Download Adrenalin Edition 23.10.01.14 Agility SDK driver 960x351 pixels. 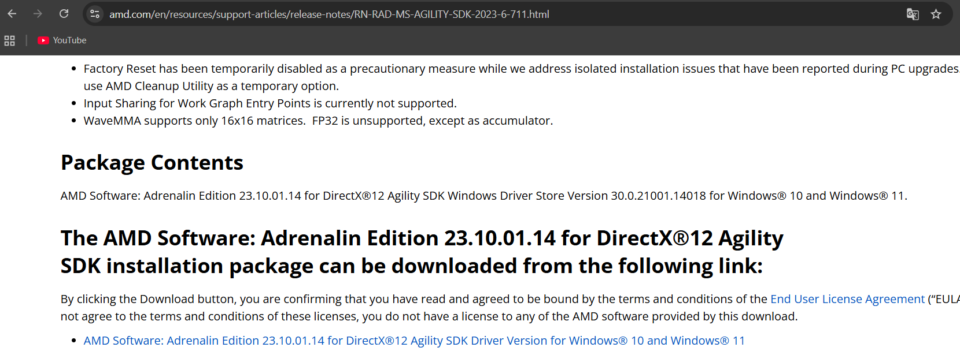[414, 341]
